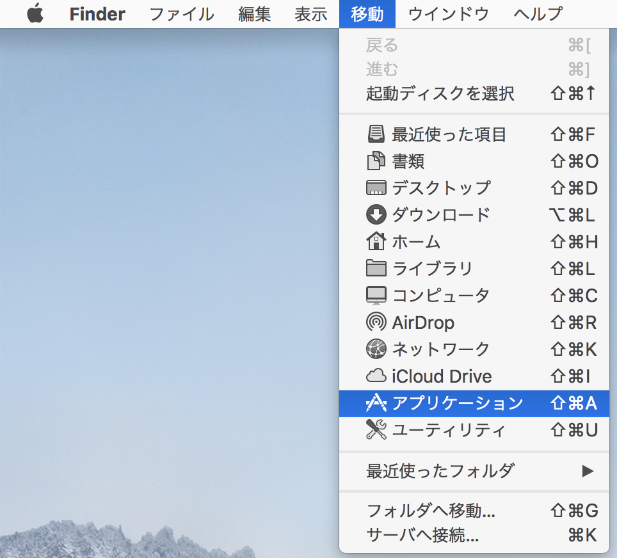The width and height of the screenshot is (617, 558).
Task: Click the iCloud Drive cloud icon
Action: coord(376,376)
